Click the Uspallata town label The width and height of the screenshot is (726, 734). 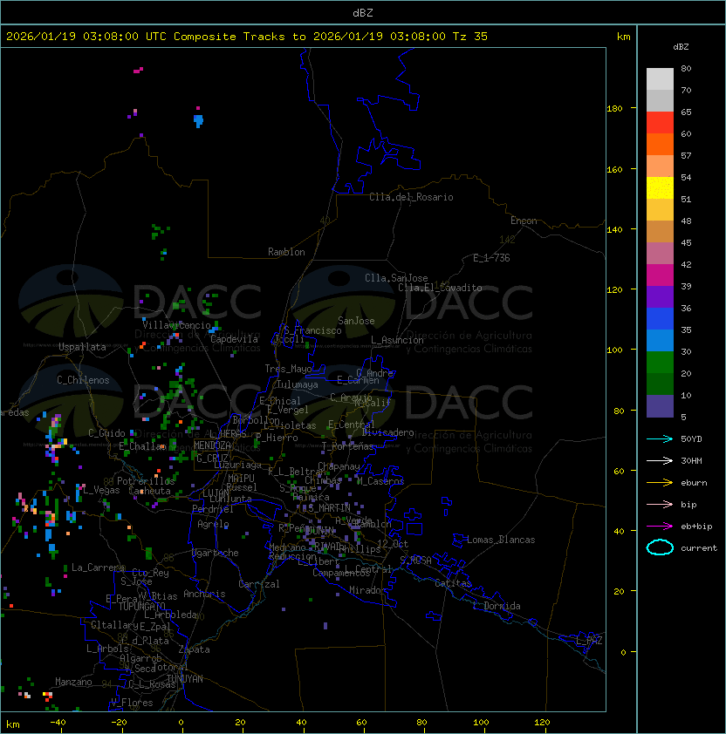tap(82, 347)
